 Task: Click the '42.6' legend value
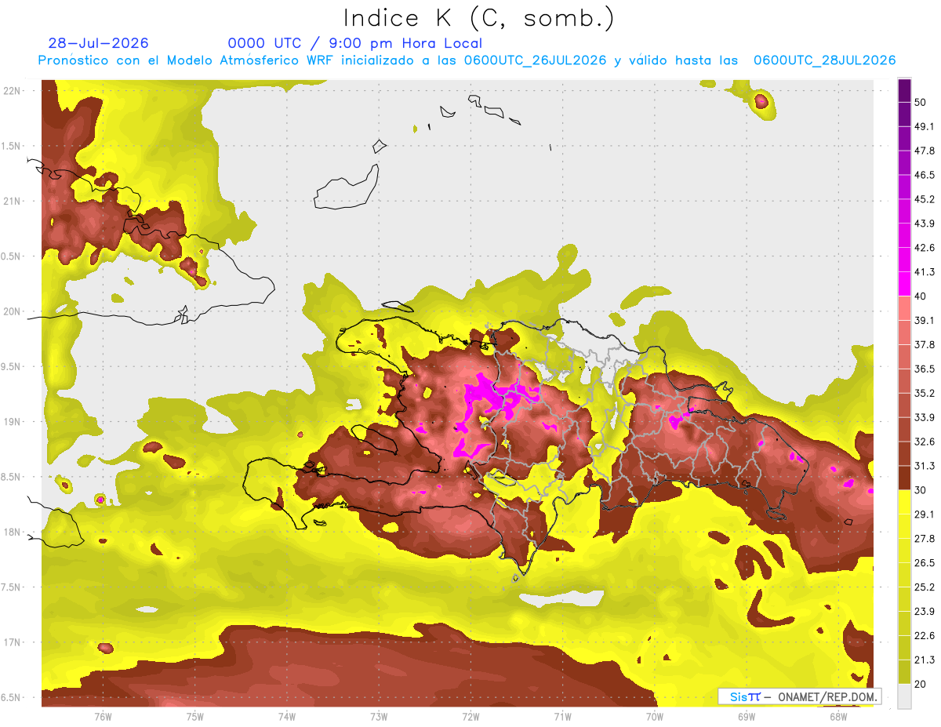coord(925,248)
